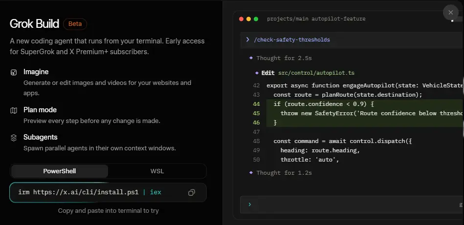Click the yellow terminal window dot
The image size is (464, 225).
248,19
